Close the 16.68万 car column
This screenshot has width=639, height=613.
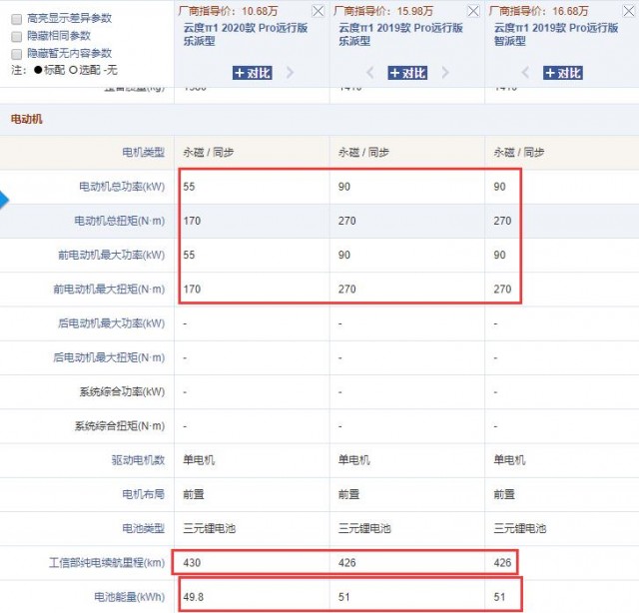click(x=628, y=11)
